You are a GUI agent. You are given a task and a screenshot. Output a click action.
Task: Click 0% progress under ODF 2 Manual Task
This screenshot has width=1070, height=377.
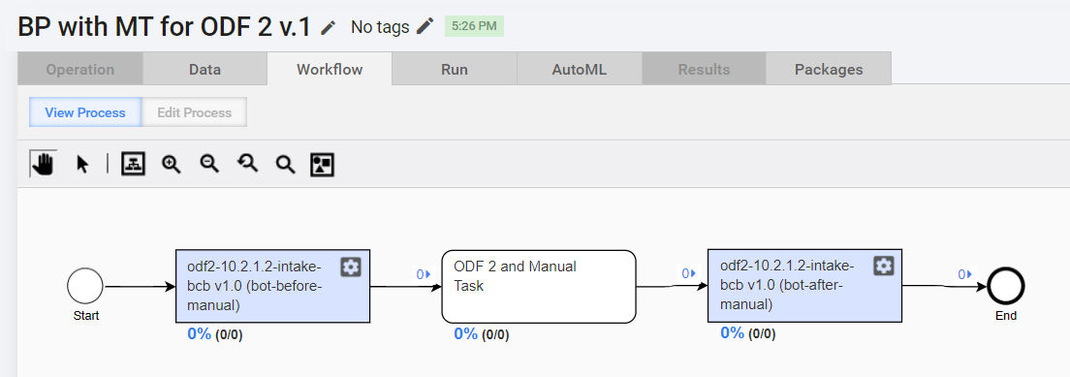pos(466,334)
